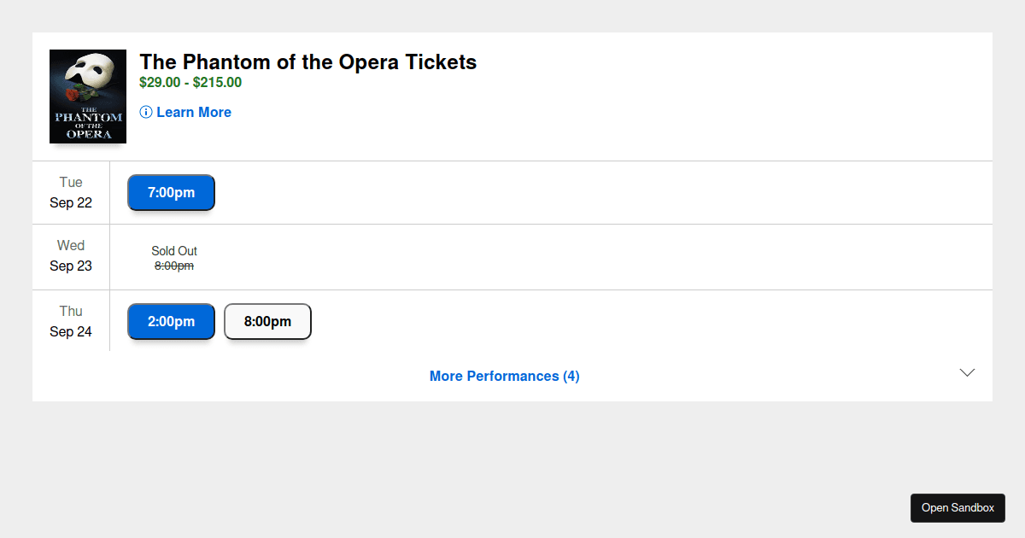Image resolution: width=1025 pixels, height=538 pixels.
Task: Click the OPERA title text on the poster
Action: pos(88,134)
